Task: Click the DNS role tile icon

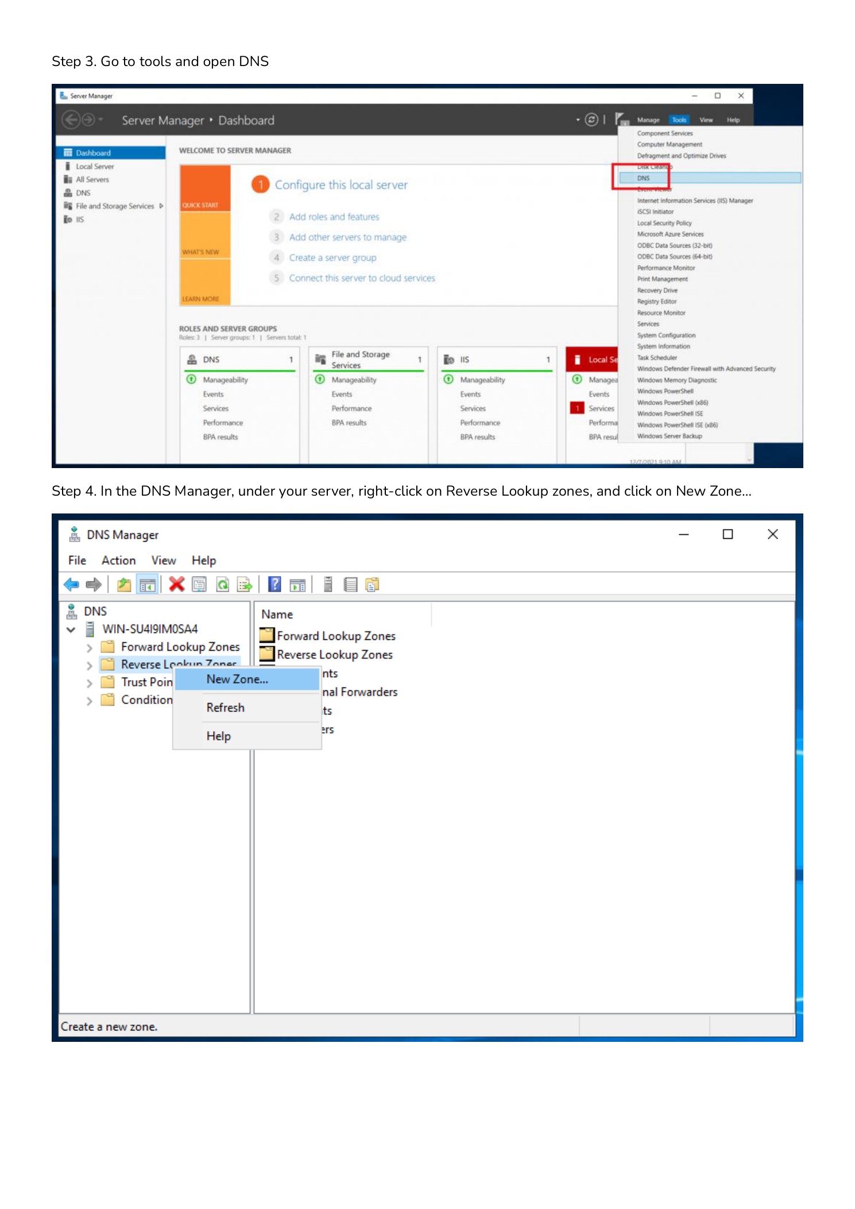Action: (x=192, y=360)
